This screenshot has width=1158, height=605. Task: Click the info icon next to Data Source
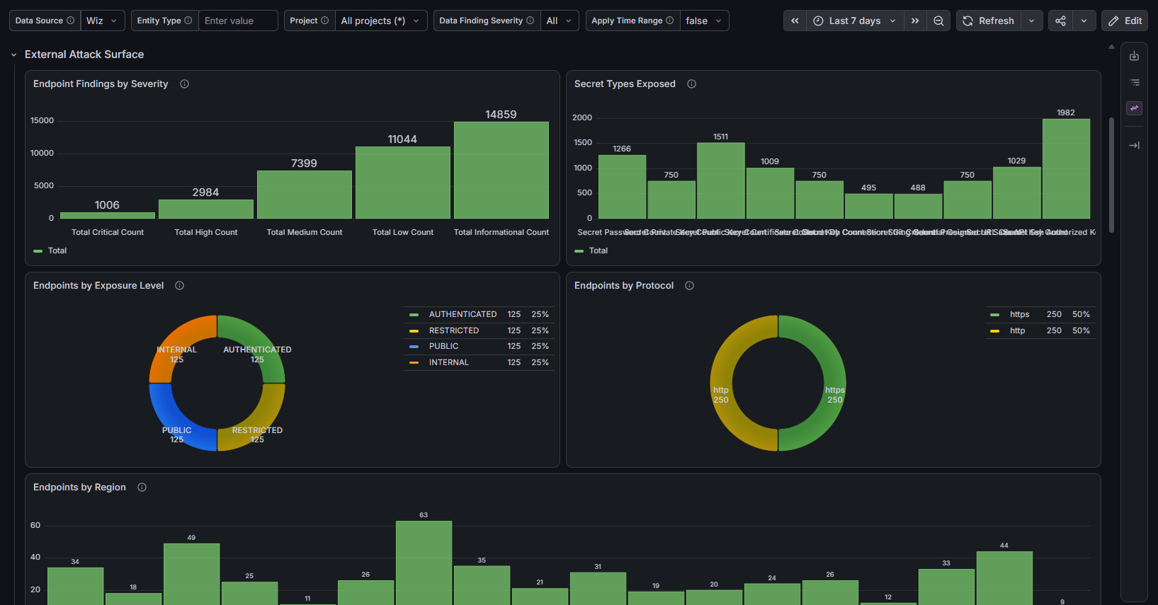tap(70, 21)
